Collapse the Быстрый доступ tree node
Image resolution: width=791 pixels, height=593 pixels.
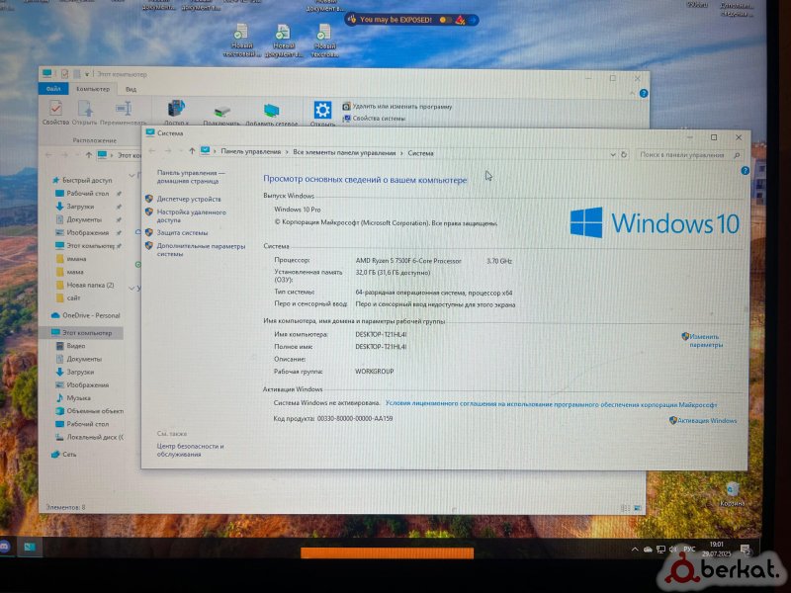45,181
